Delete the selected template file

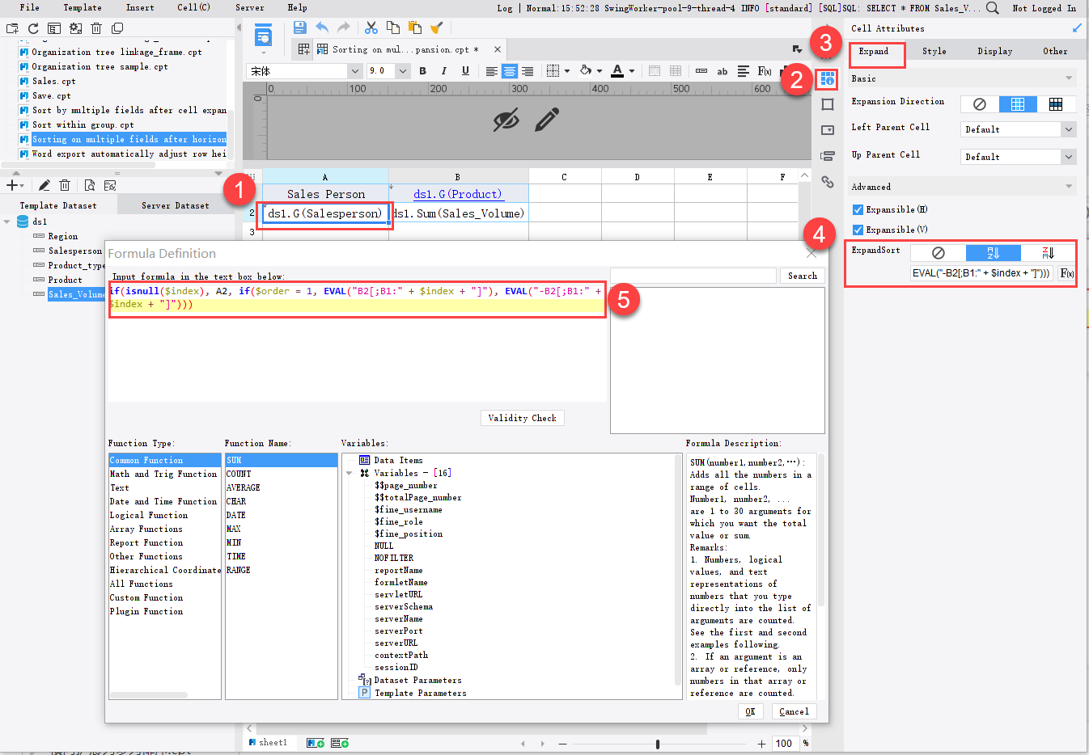tap(96, 28)
